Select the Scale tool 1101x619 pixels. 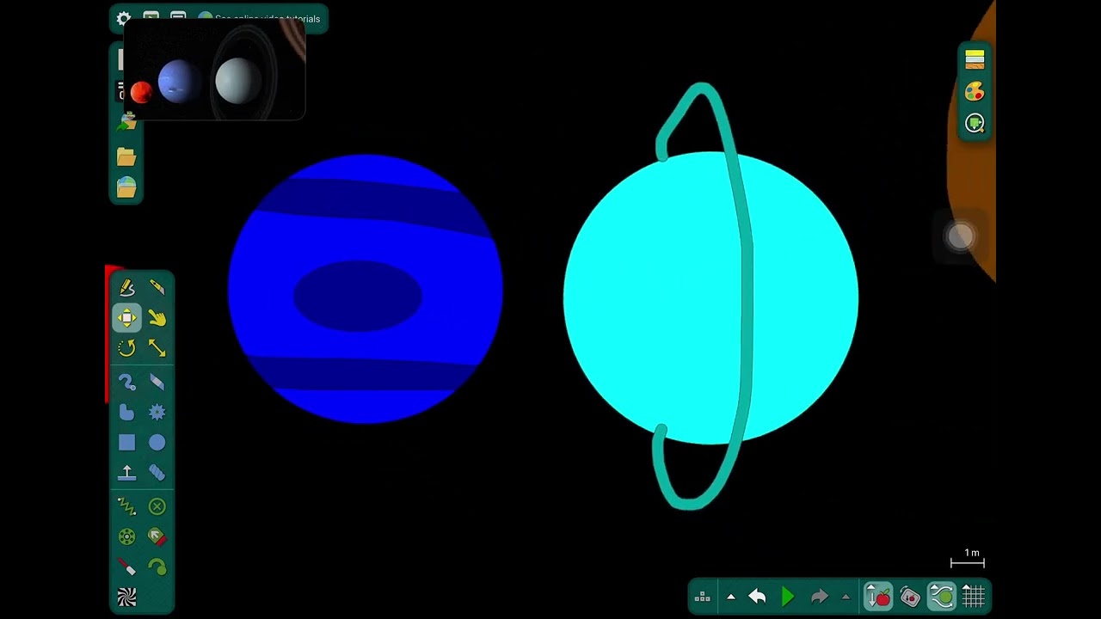click(x=157, y=348)
